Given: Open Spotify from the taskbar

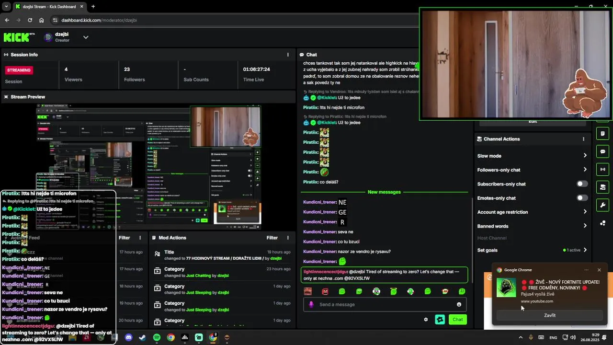Looking at the screenshot, I should [157, 337].
